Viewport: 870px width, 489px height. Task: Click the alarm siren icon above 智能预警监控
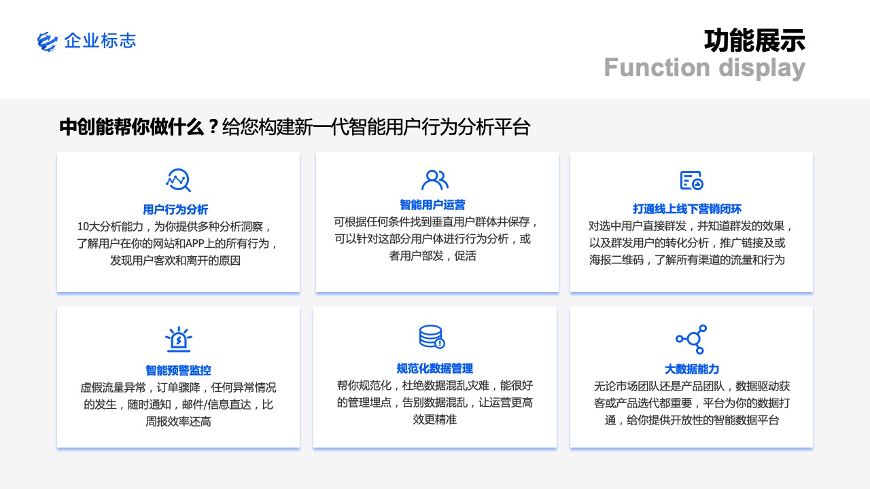point(179,339)
